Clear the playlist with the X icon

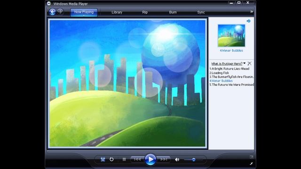point(249,63)
